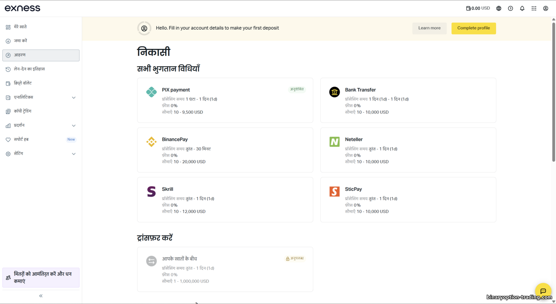This screenshot has height=304, width=556.
Task: Go to क्रिप्टो वॉलेट in the sidebar
Action: pos(23,83)
